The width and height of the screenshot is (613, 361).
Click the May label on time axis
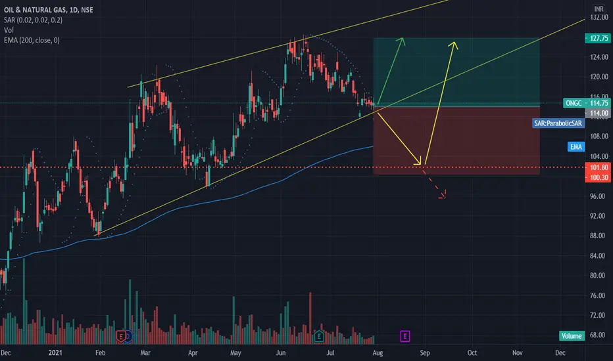click(235, 353)
